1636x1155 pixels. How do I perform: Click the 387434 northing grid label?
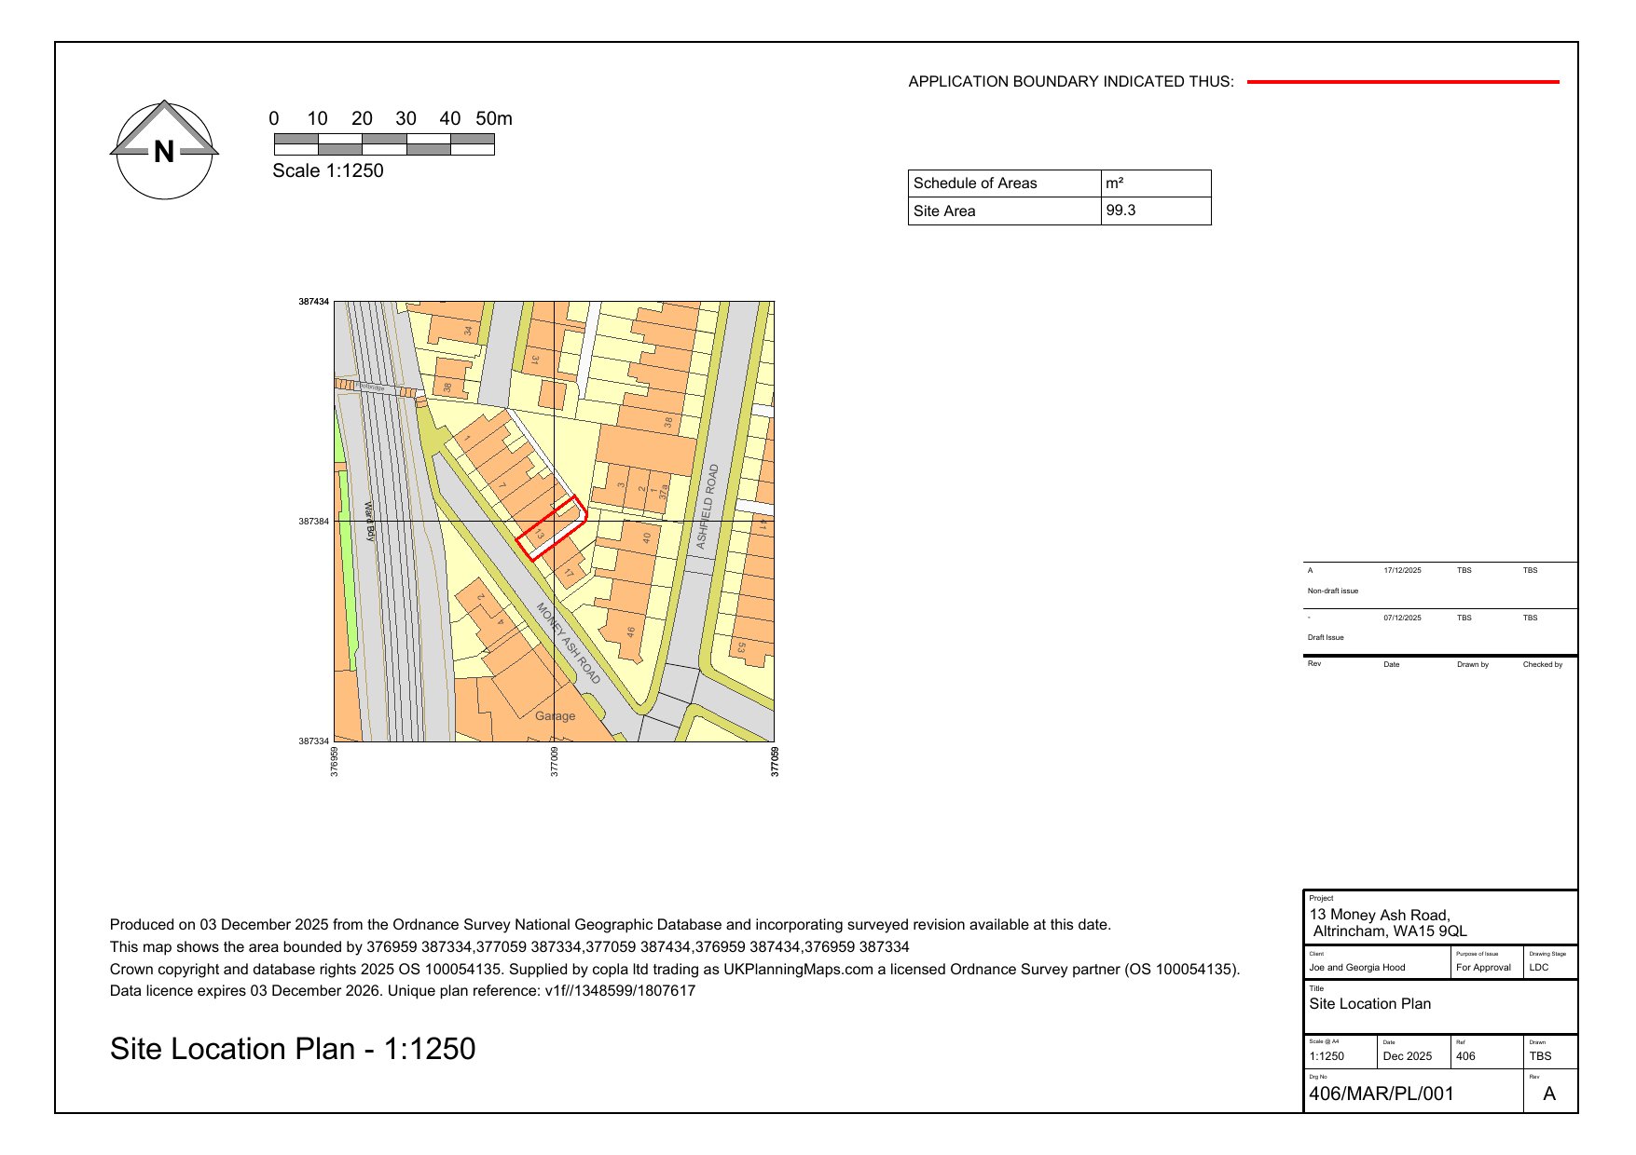pos(313,302)
